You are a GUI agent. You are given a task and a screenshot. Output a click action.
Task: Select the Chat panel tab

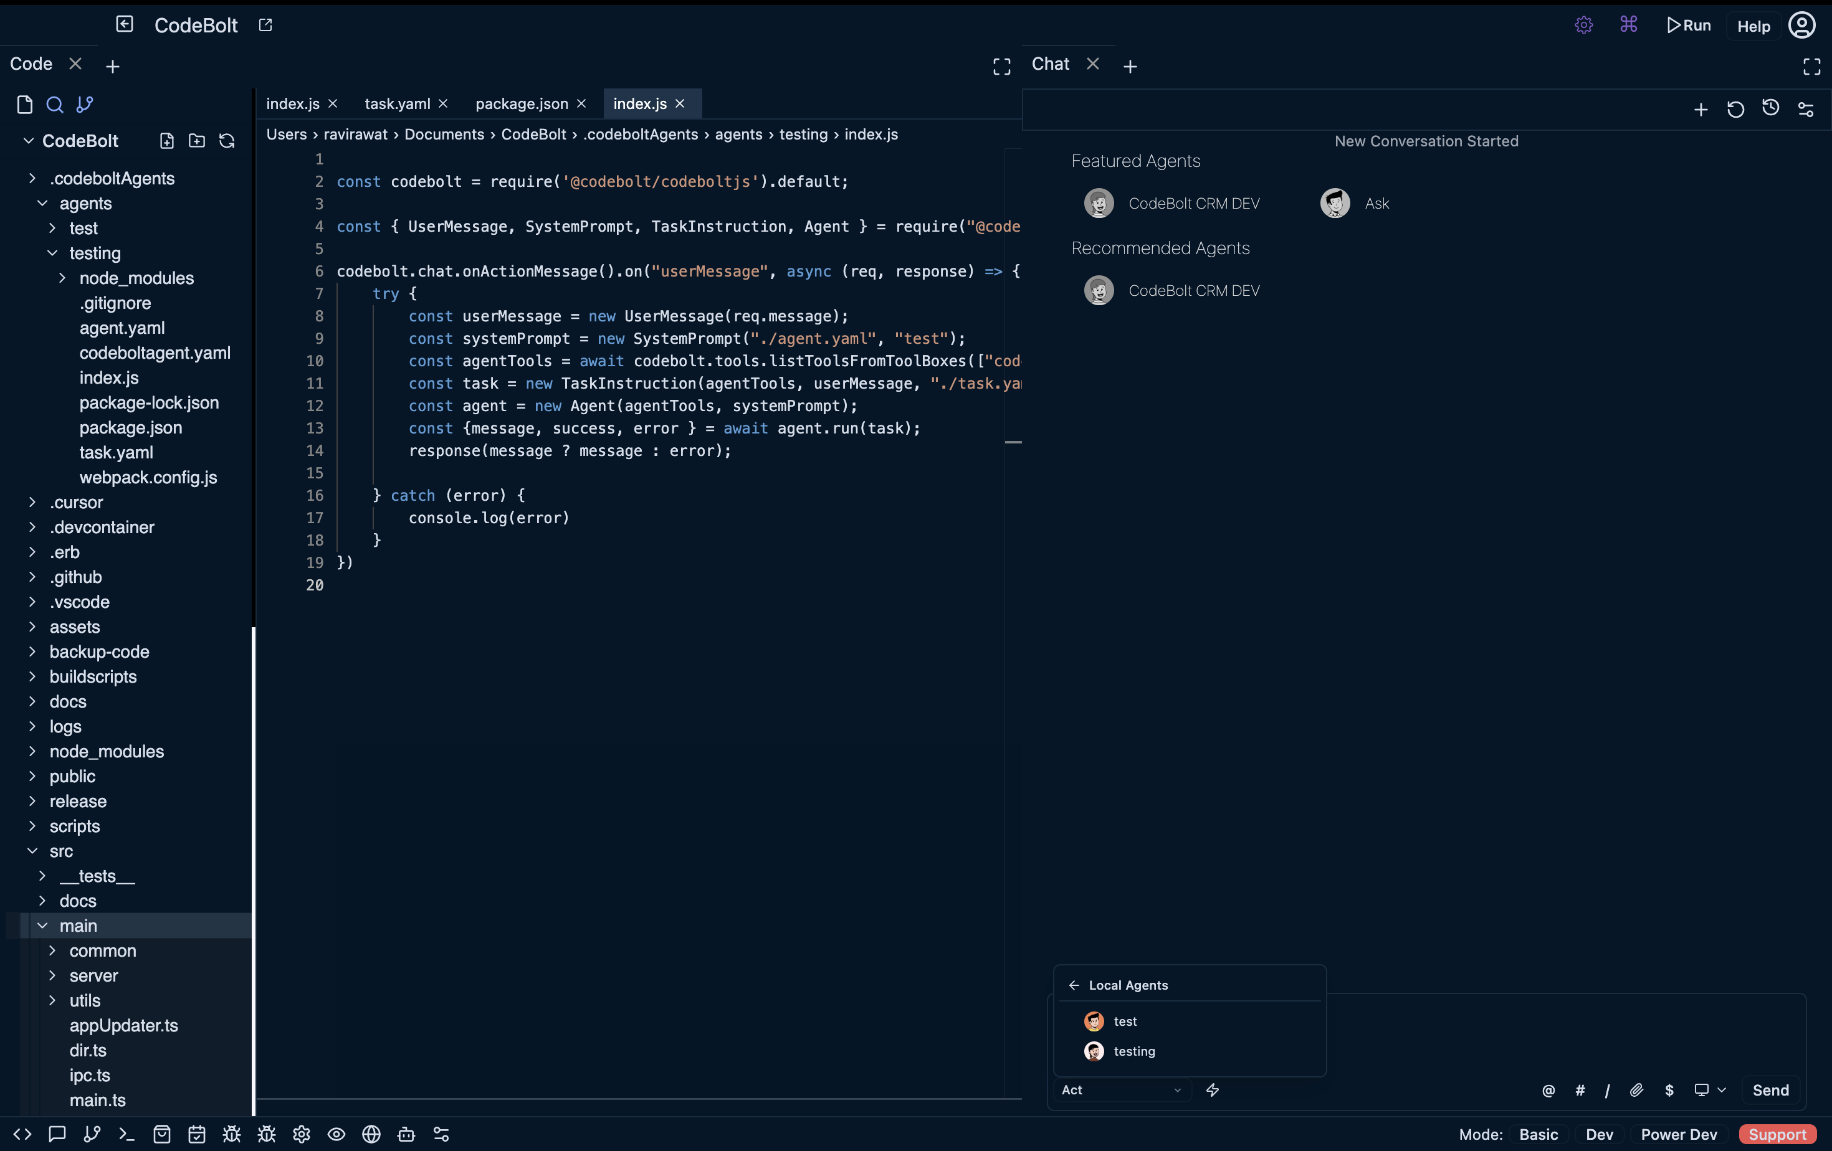pyautogui.click(x=1050, y=64)
